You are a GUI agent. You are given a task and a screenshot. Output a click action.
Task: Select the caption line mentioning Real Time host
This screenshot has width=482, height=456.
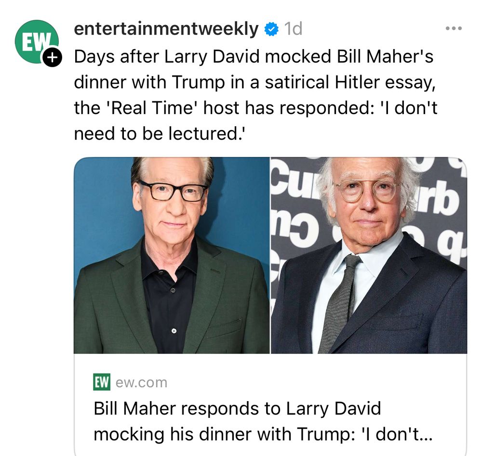pyautogui.click(x=255, y=108)
